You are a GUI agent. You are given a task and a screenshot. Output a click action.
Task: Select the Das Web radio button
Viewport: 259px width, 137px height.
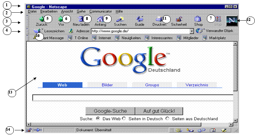[x=98, y=118]
